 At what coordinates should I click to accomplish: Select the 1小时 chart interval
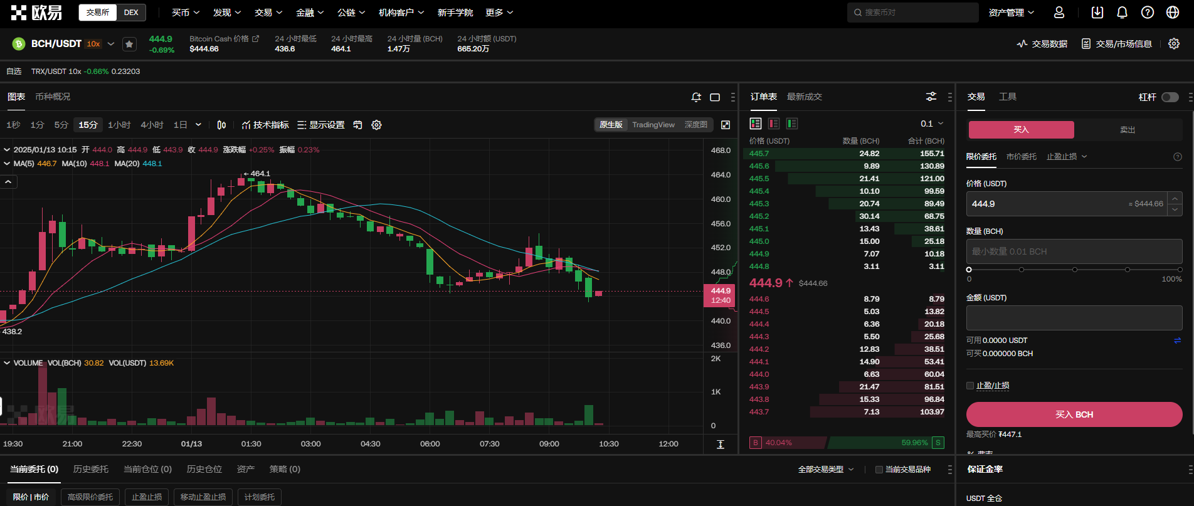click(x=119, y=125)
